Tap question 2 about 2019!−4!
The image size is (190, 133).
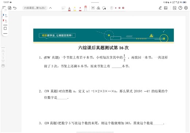[103, 94]
